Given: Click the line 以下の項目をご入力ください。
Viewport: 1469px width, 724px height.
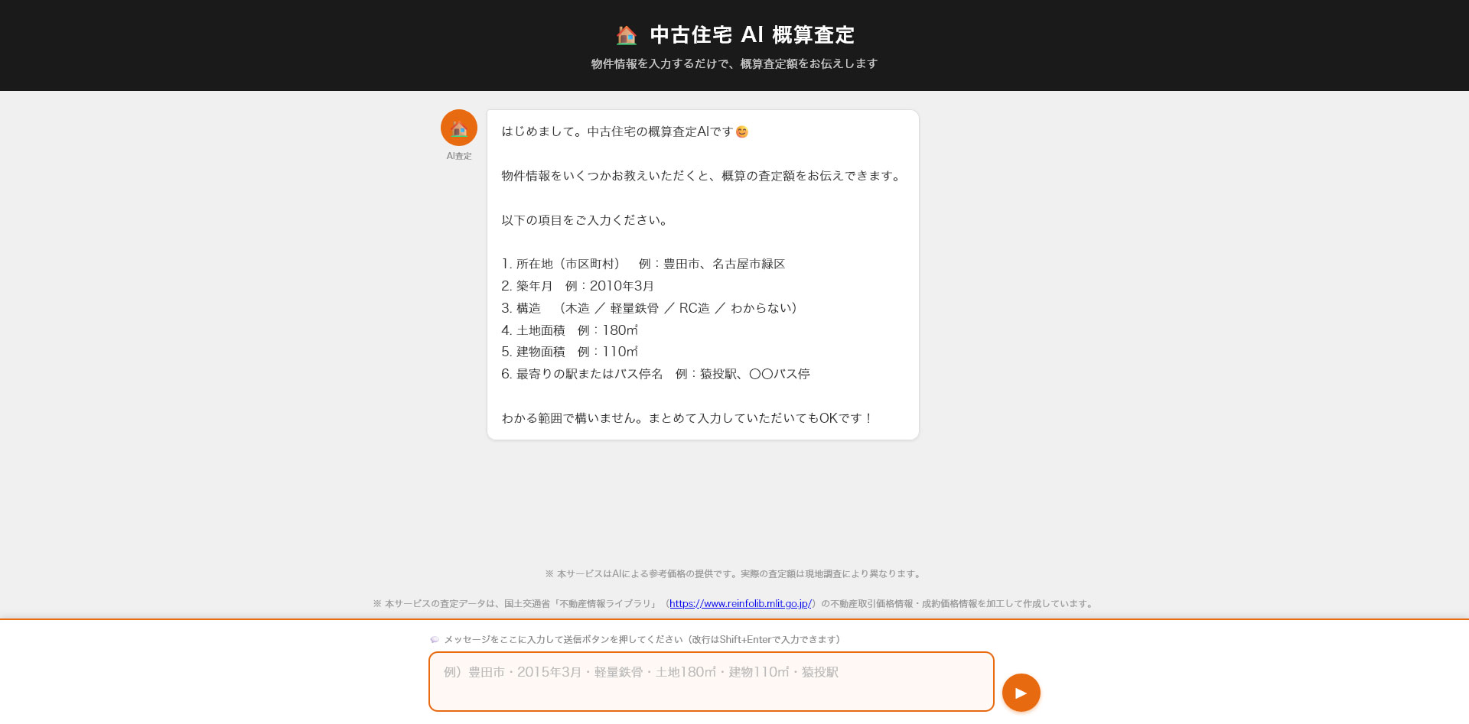Looking at the screenshot, I should point(586,220).
